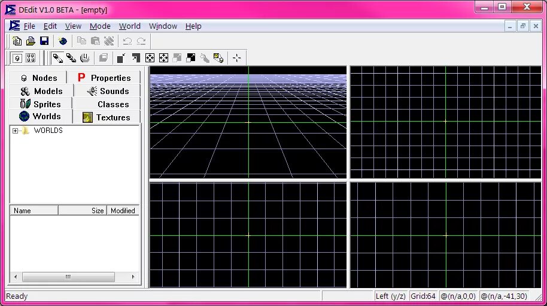The height and width of the screenshot is (306, 547).
Task: Click the Undo arrow icon
Action: point(127,41)
